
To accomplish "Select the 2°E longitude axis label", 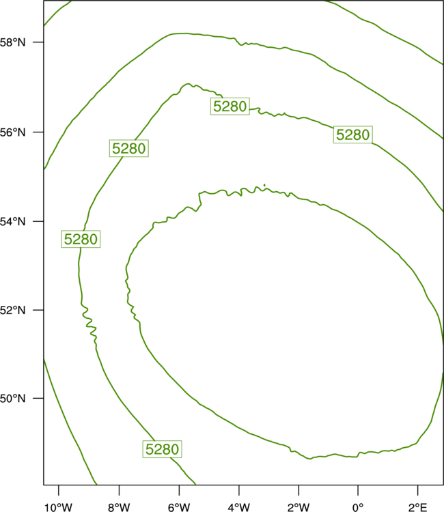I will coord(417,507).
